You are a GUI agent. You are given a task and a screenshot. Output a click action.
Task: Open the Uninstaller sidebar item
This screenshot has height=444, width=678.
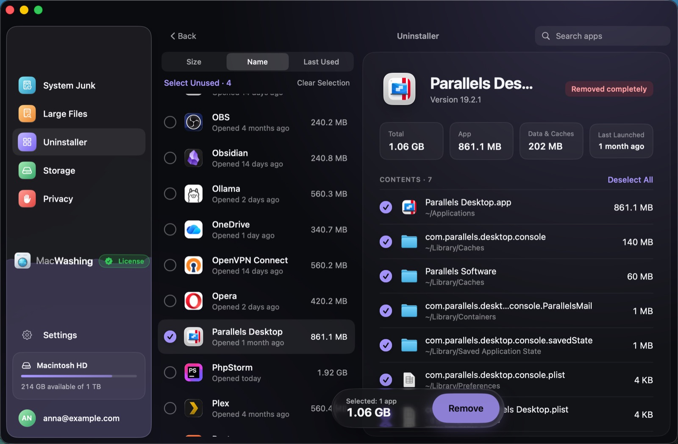coord(79,142)
